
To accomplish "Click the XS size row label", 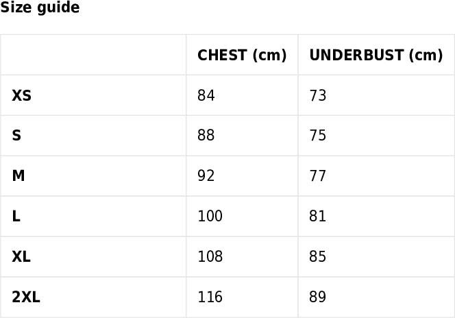I will pyautogui.click(x=21, y=95).
